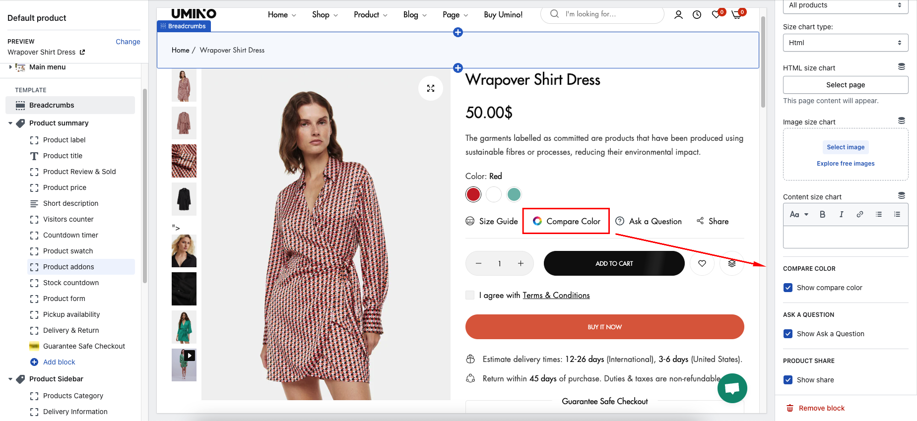Click compare layers icon beside wishlist
The height and width of the screenshot is (421, 917).
click(732, 263)
